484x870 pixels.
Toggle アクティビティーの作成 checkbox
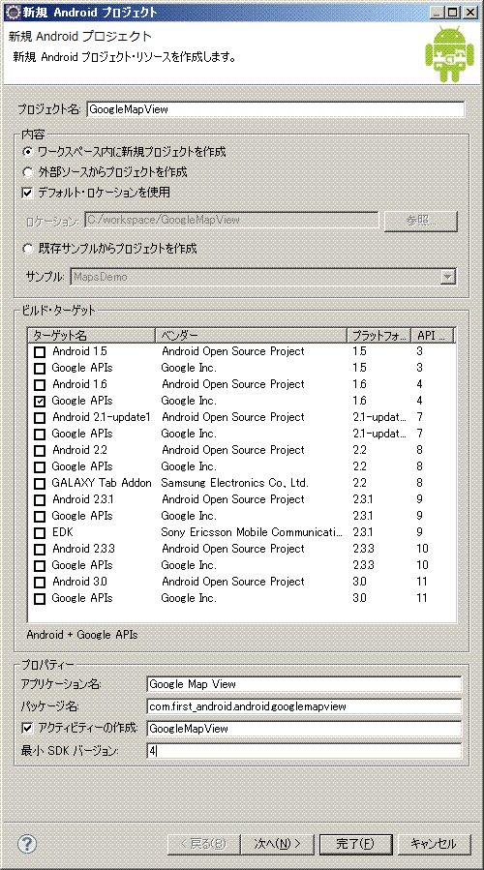[28, 728]
